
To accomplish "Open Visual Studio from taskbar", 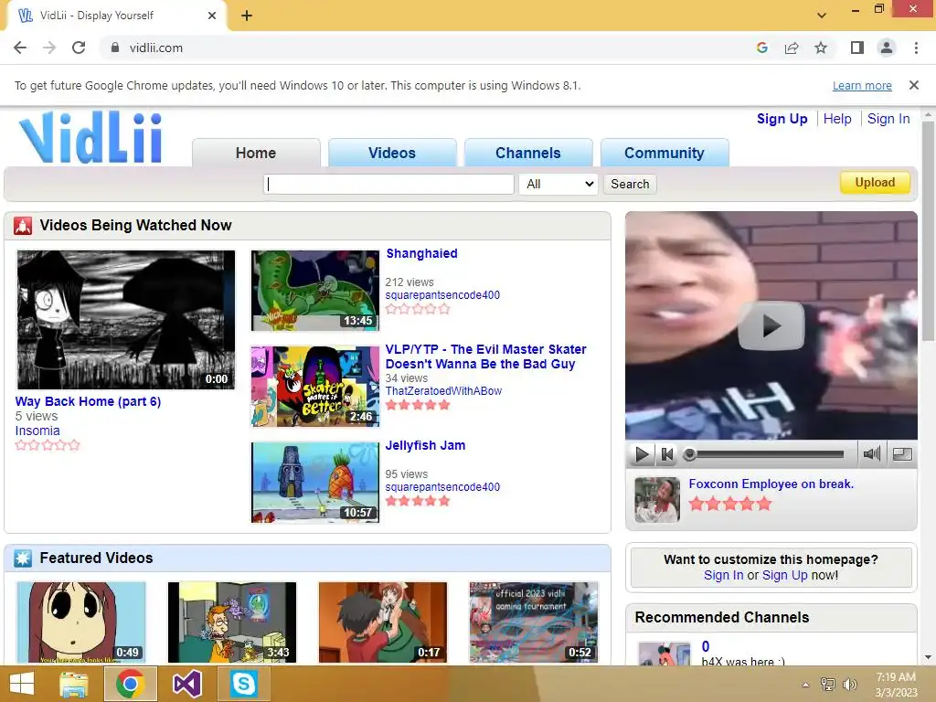I will click(x=186, y=684).
